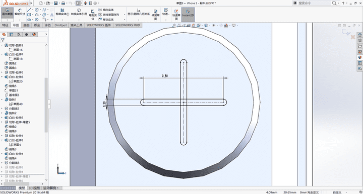Open the Linear Sketch Pattern dropdown arrow

(x=125, y=15)
